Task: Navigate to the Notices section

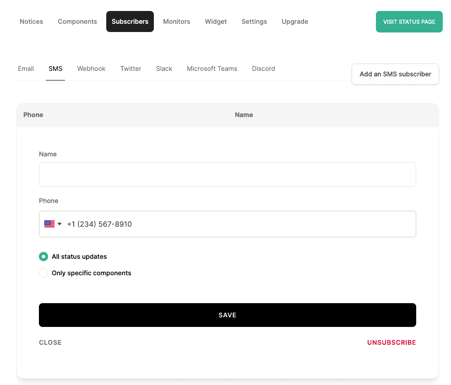Action: click(31, 21)
